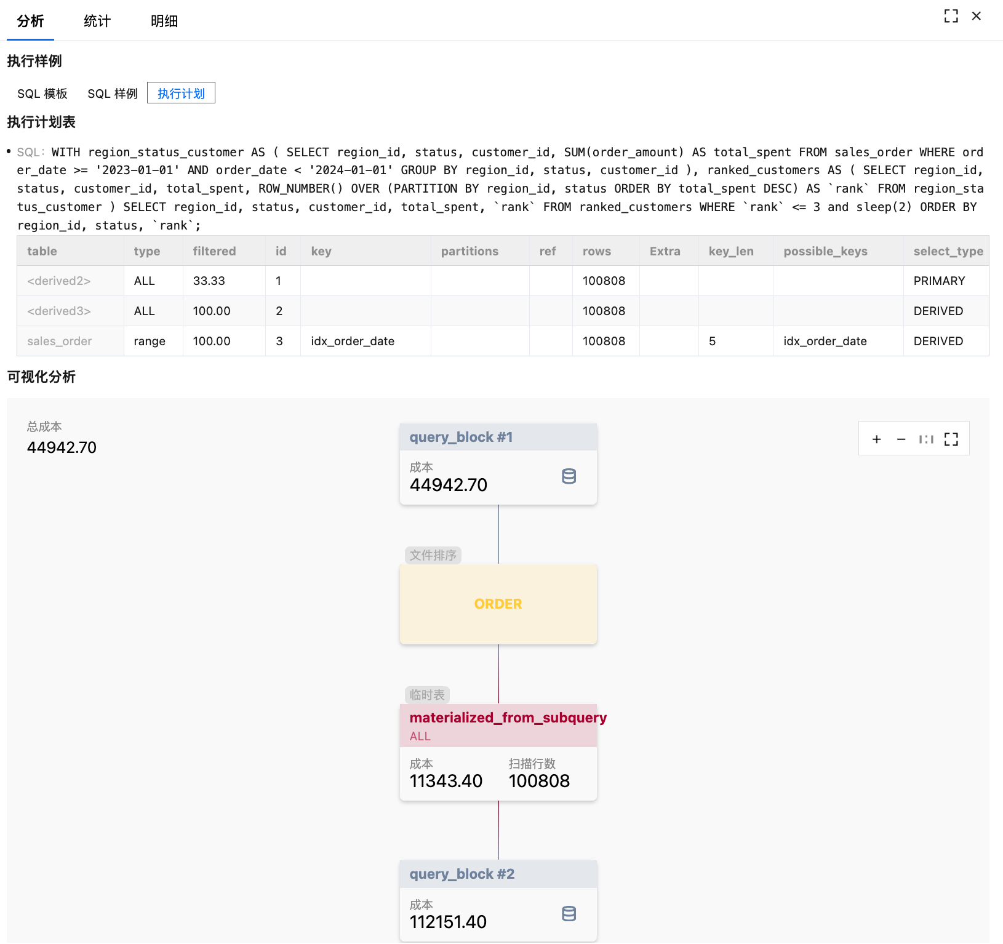Image resolution: width=1003 pixels, height=944 pixels.
Task: Click the SQL statement text
Action: 500,188
